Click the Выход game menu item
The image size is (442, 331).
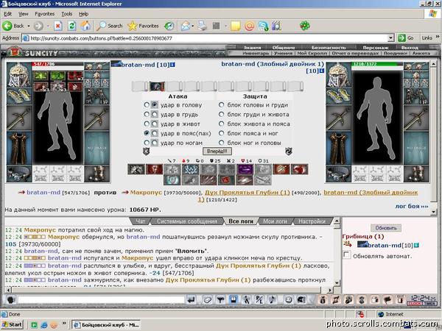[410, 48]
